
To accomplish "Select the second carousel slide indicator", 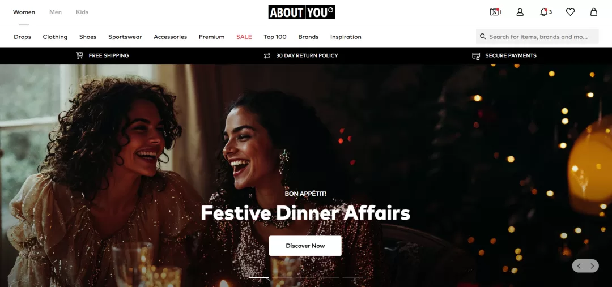I will click(x=282, y=277).
